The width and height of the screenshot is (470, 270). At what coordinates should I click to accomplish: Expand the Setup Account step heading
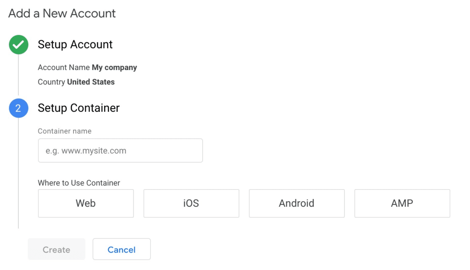(75, 44)
